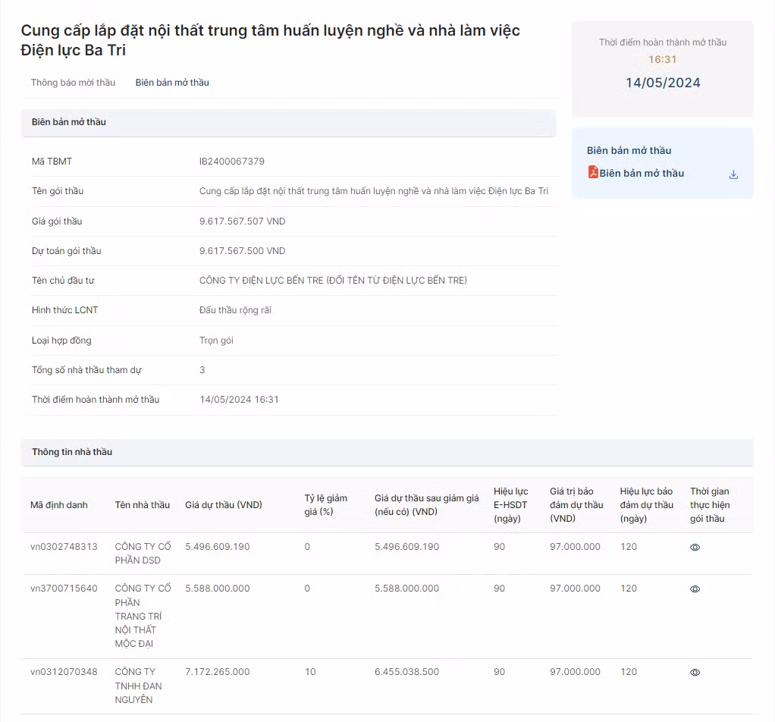Click the page title about Điện lực Ba Tri
The height and width of the screenshot is (722, 775).
pos(270,40)
